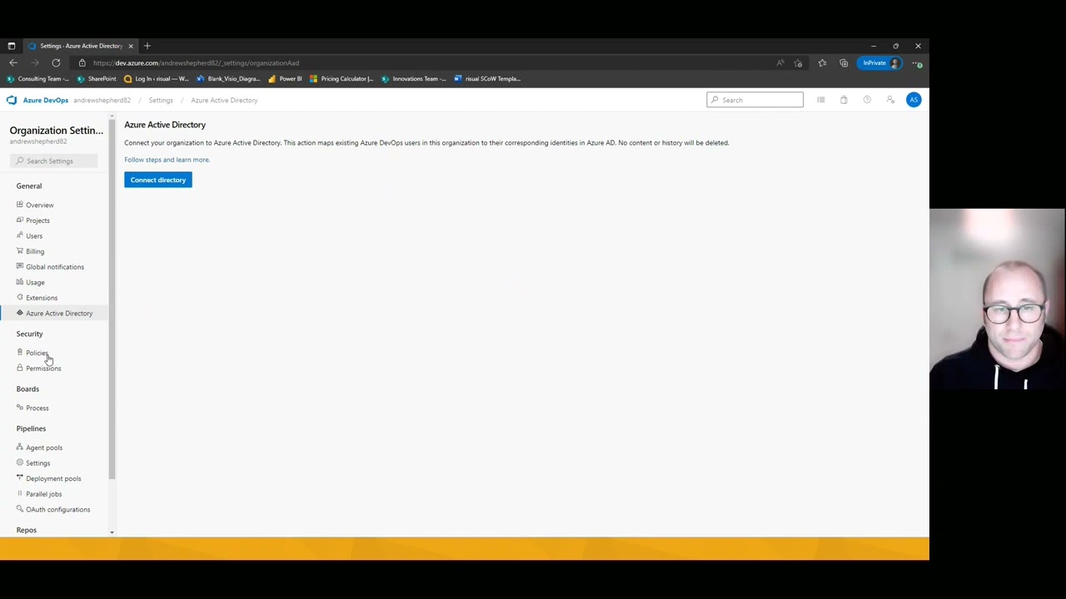Open the Innovations Team bookmark
1066x599 pixels.
click(x=414, y=79)
